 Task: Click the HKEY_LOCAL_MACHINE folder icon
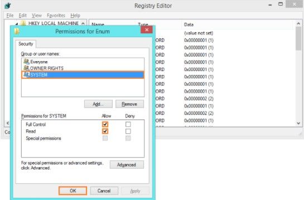23,23
